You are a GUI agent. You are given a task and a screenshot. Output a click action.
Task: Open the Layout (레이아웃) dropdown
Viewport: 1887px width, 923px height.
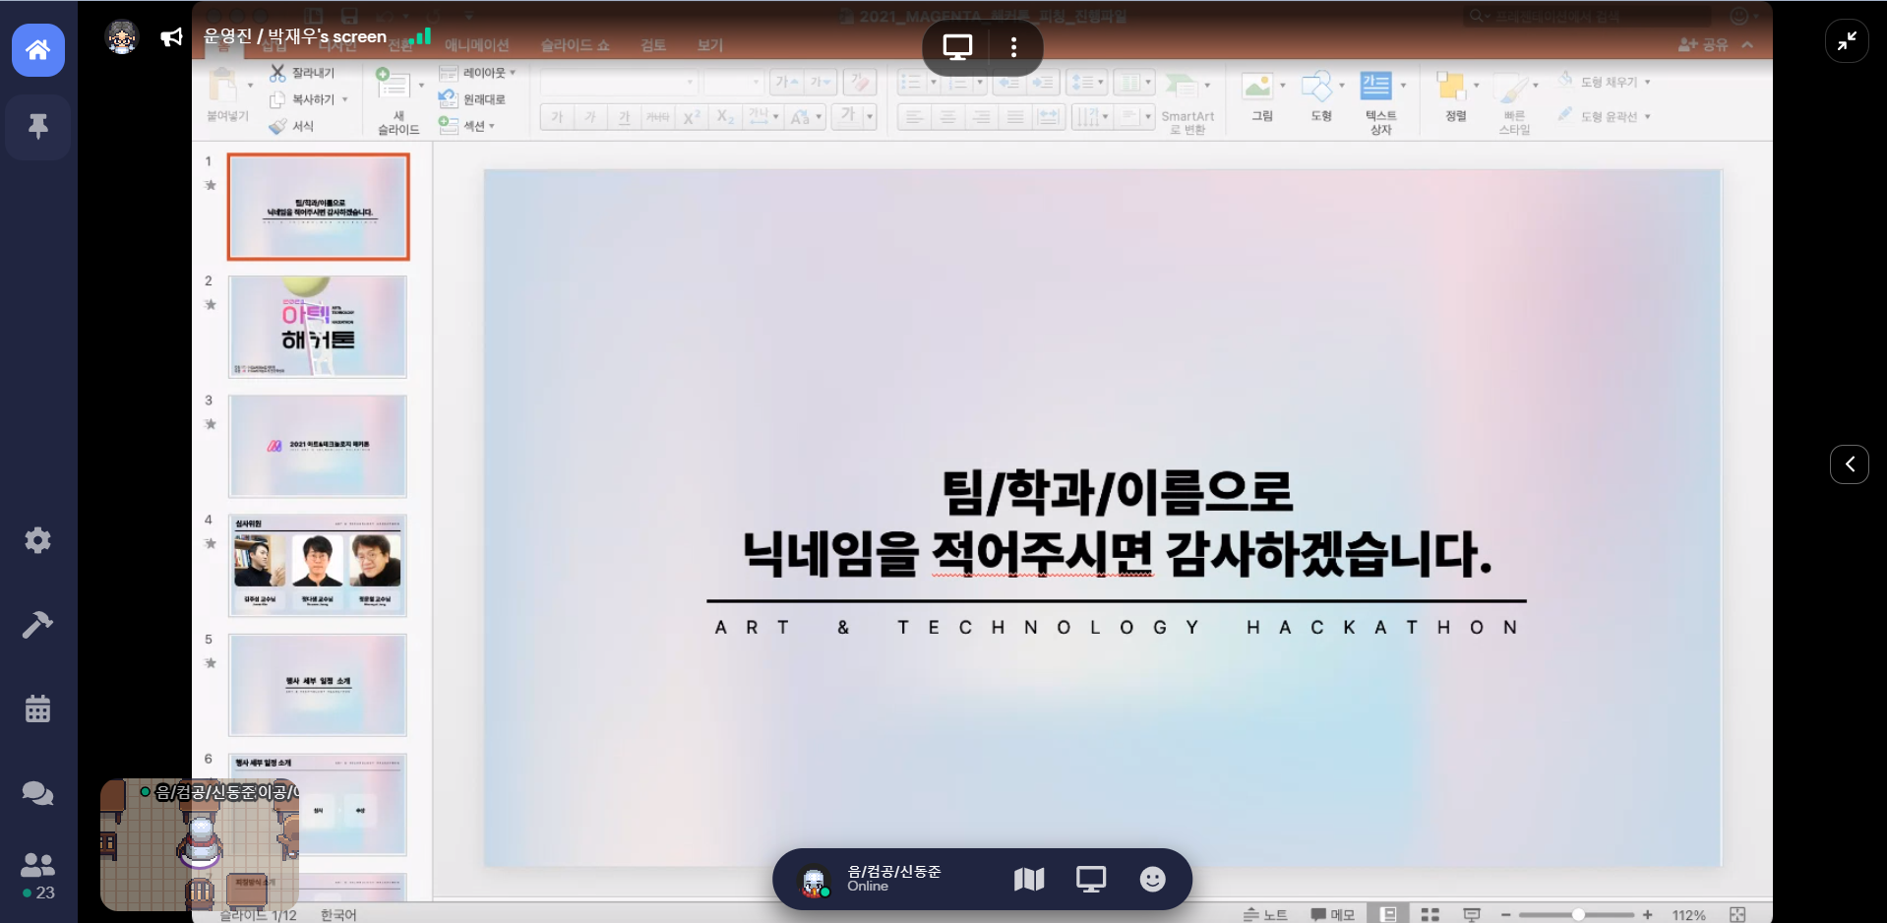(477, 73)
